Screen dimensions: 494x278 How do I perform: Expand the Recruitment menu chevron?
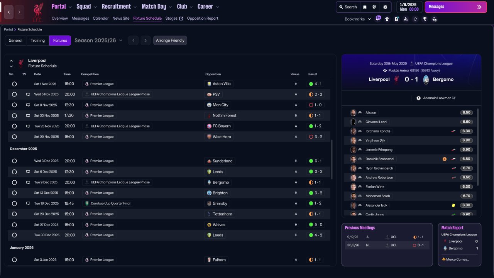135,7
